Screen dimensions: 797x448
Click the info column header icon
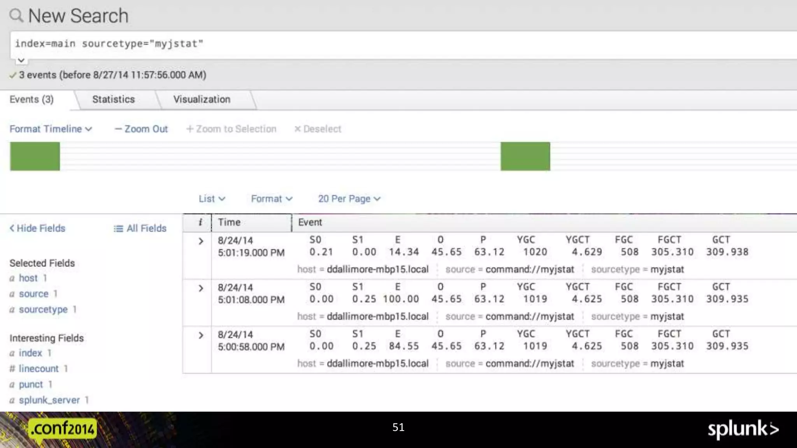click(x=200, y=222)
